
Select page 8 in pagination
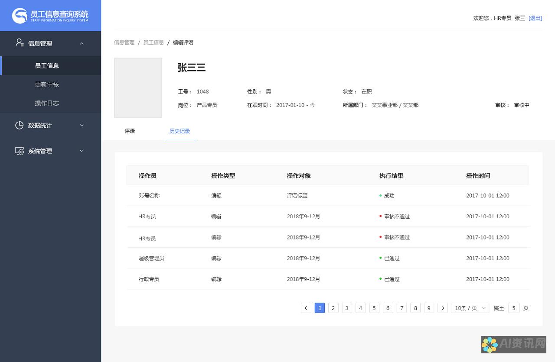click(415, 308)
